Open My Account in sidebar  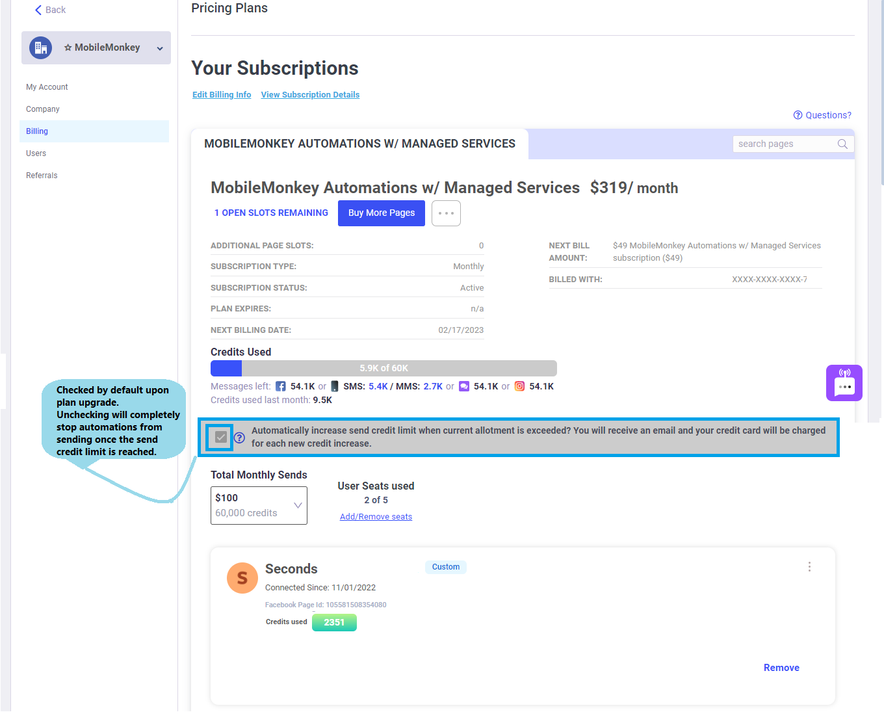(x=47, y=87)
